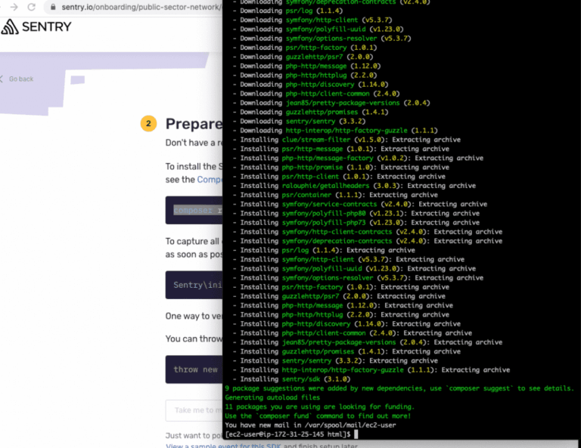Click the browser forward arrow
The image size is (581, 448).
click(x=14, y=7)
